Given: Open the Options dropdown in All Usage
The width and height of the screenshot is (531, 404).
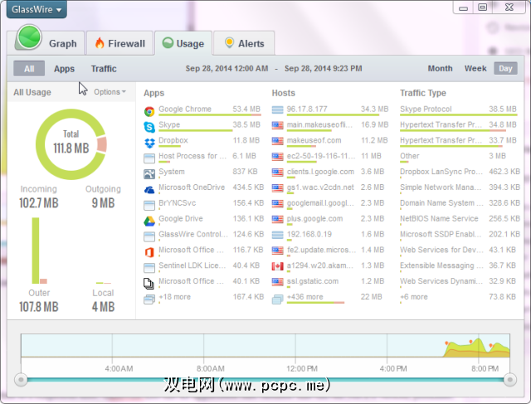Looking at the screenshot, I should [110, 92].
